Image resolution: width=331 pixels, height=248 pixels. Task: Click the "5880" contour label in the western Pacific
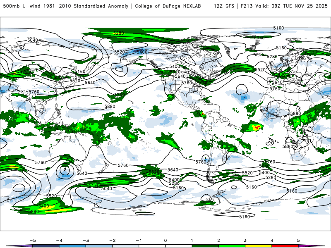(110, 107)
